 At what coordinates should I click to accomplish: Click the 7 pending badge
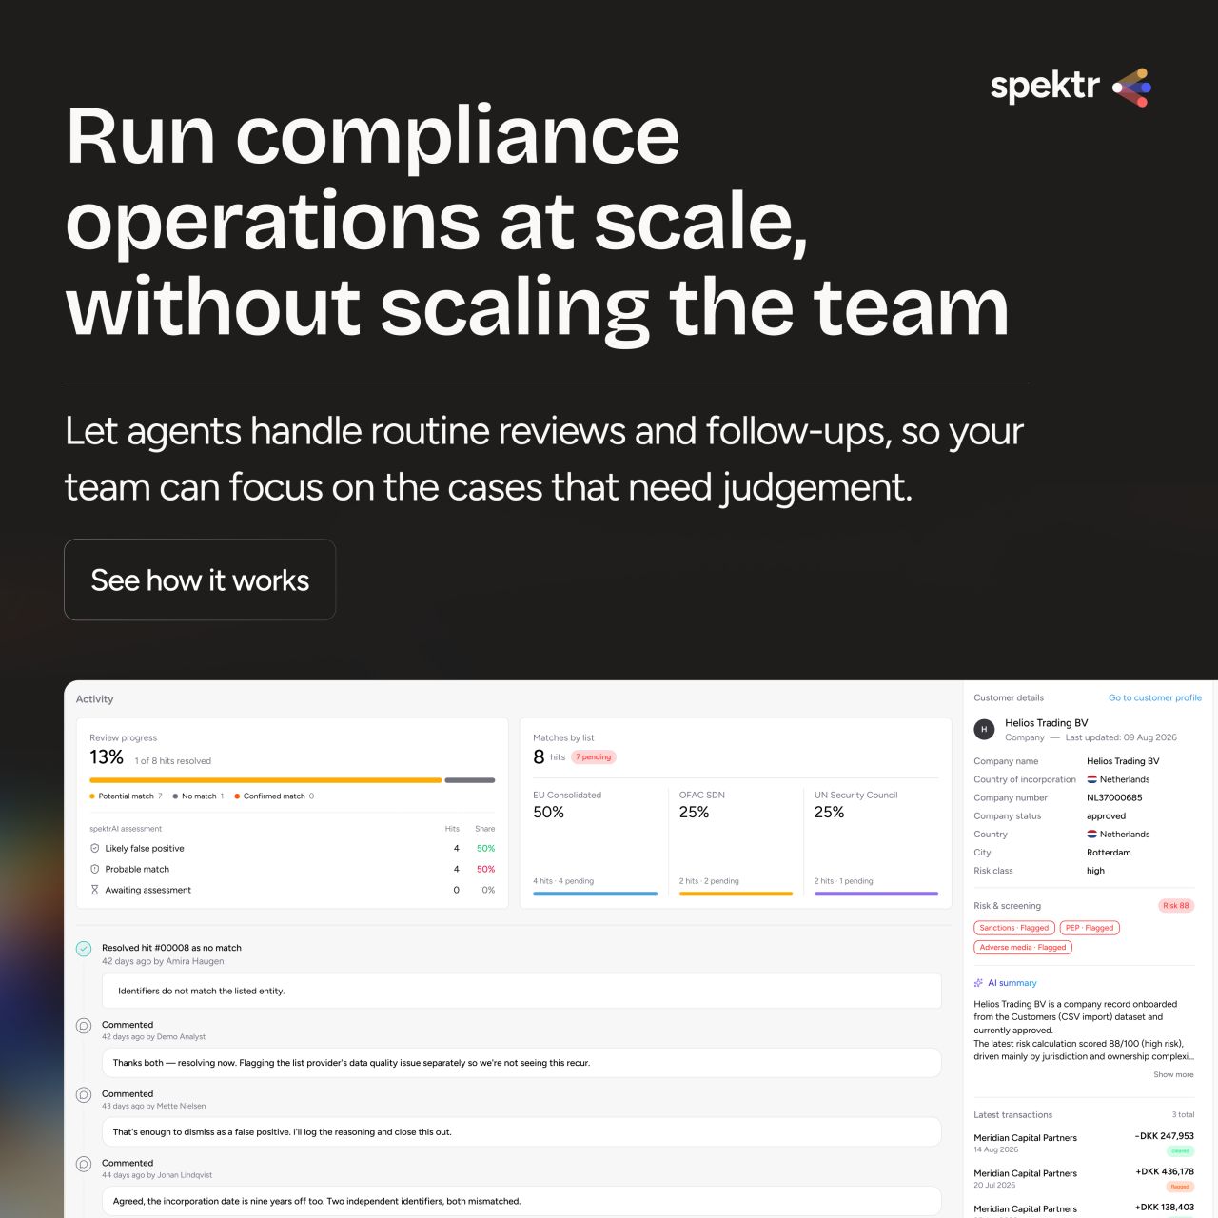pyautogui.click(x=594, y=757)
